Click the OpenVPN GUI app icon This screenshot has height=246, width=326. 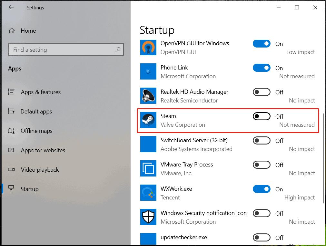148,48
